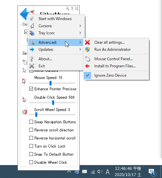This screenshot has width=162, height=178.
Task: Check Disable Wheel Click
Action: [x=31, y=162]
